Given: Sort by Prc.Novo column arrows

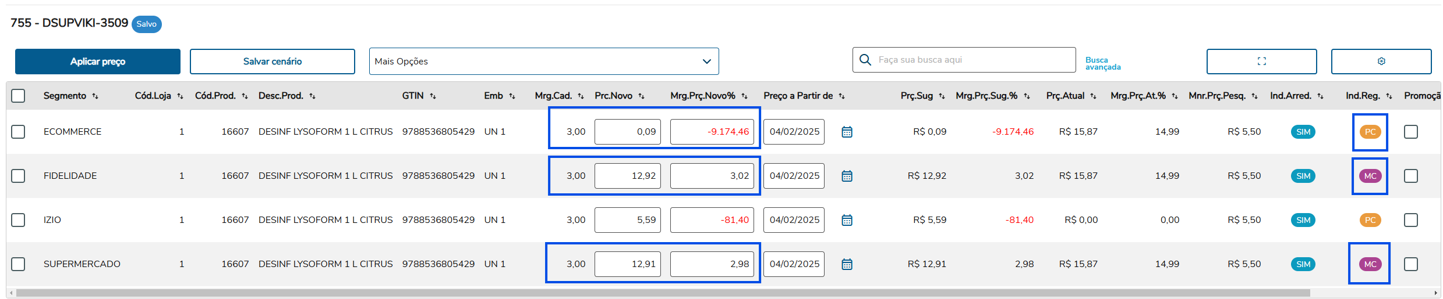Looking at the screenshot, I should [641, 96].
